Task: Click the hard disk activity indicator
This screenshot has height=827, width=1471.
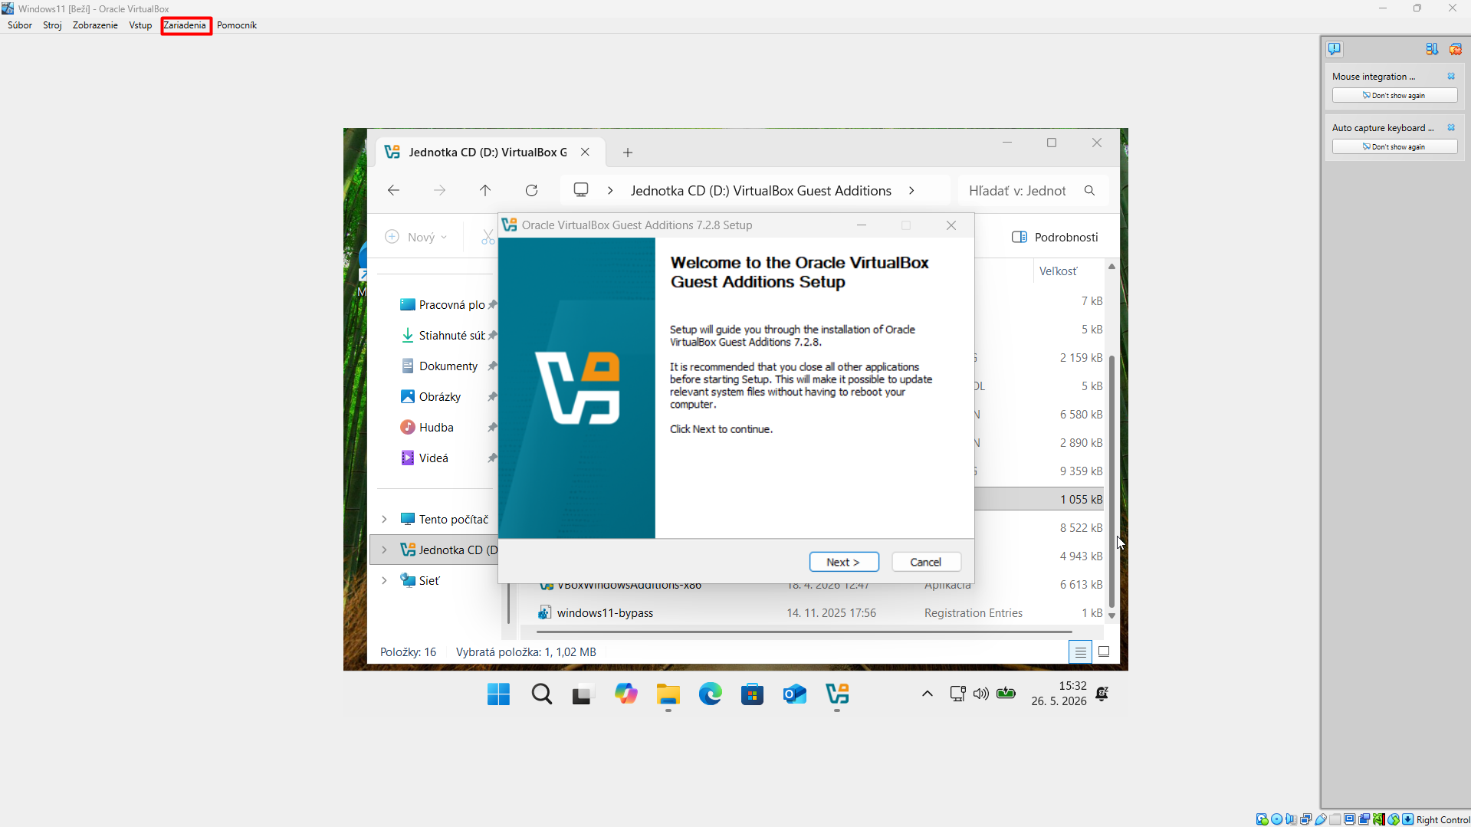Action: [x=1262, y=819]
